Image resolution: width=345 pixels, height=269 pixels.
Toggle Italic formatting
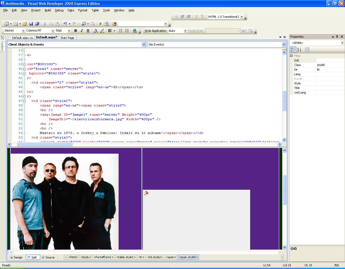pos(82,31)
